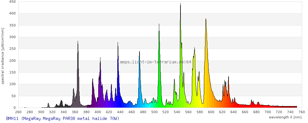This screenshot has width=308, height=123.
Task: Click the BMH11 MegaRay chart title text
Action: coord(62,118)
